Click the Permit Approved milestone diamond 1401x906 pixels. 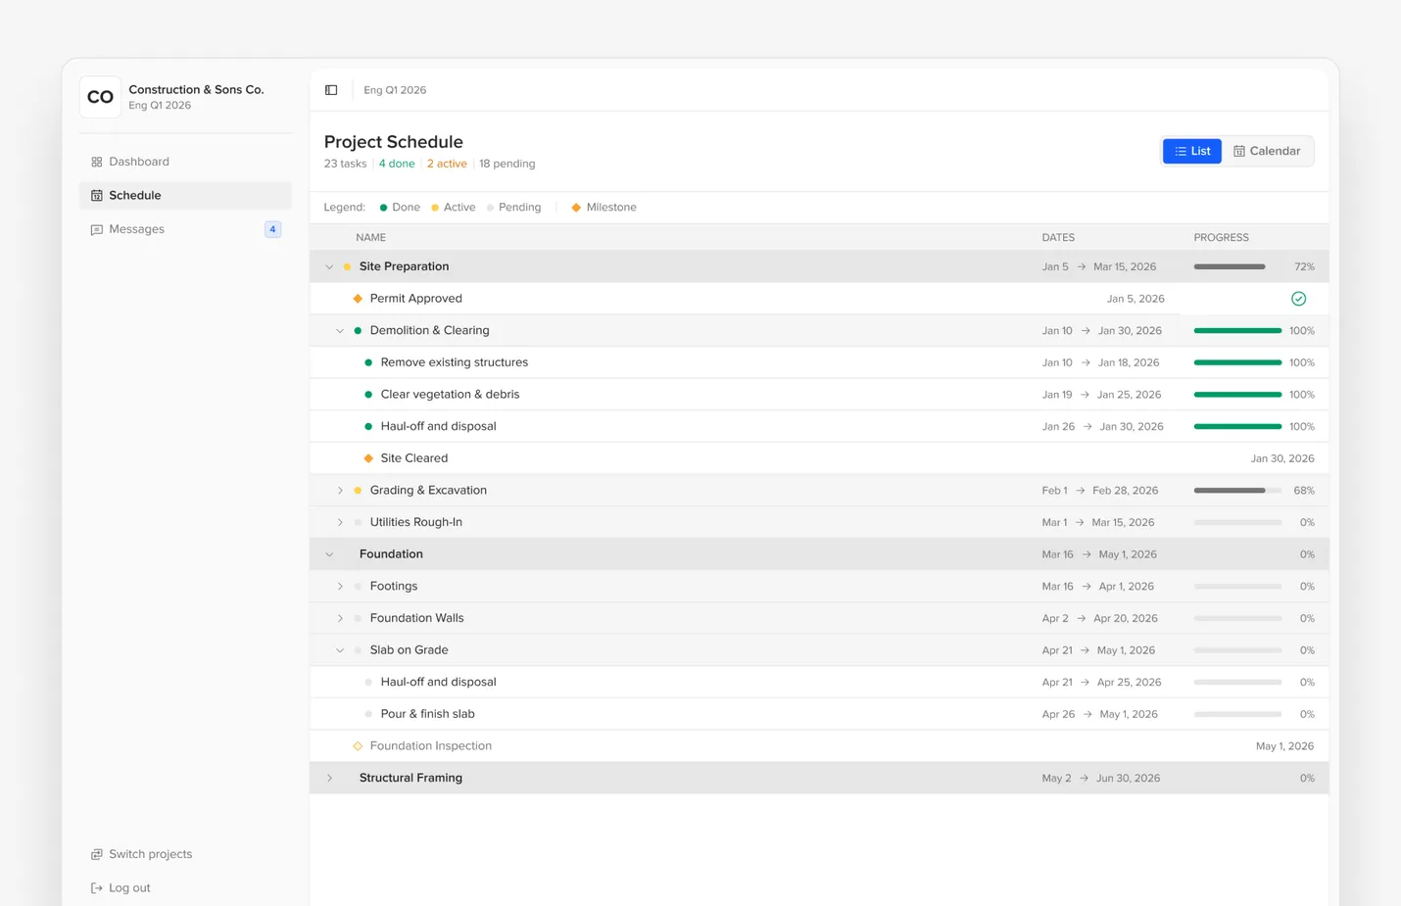pyautogui.click(x=358, y=299)
